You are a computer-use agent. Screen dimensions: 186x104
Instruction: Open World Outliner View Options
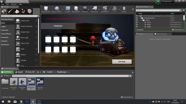click(x=178, y=30)
